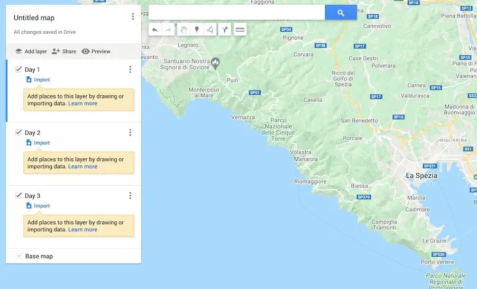The image size is (477, 289).
Task: Expand the Base map dropdown arrow
Action: [x=19, y=256]
